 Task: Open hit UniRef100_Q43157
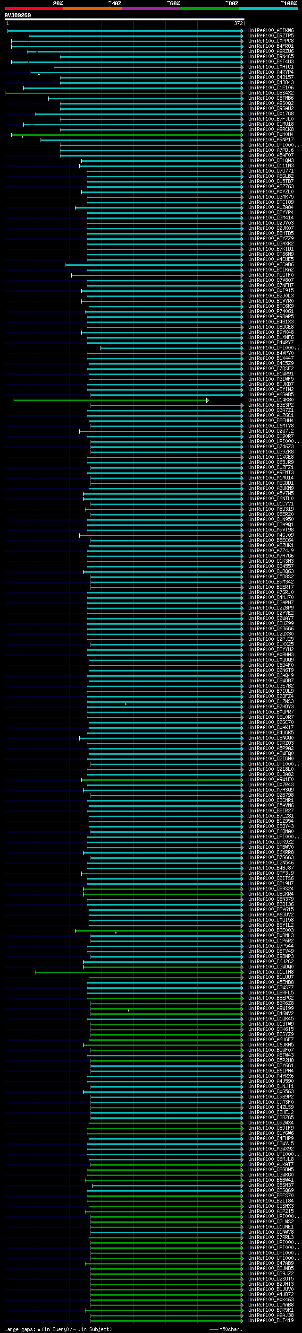[270, 77]
